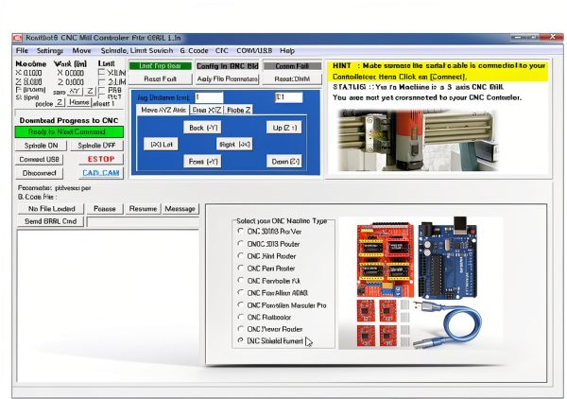Viewport: 567px width, 399px height.
Task: Turn the spindle off
Action: (96, 146)
